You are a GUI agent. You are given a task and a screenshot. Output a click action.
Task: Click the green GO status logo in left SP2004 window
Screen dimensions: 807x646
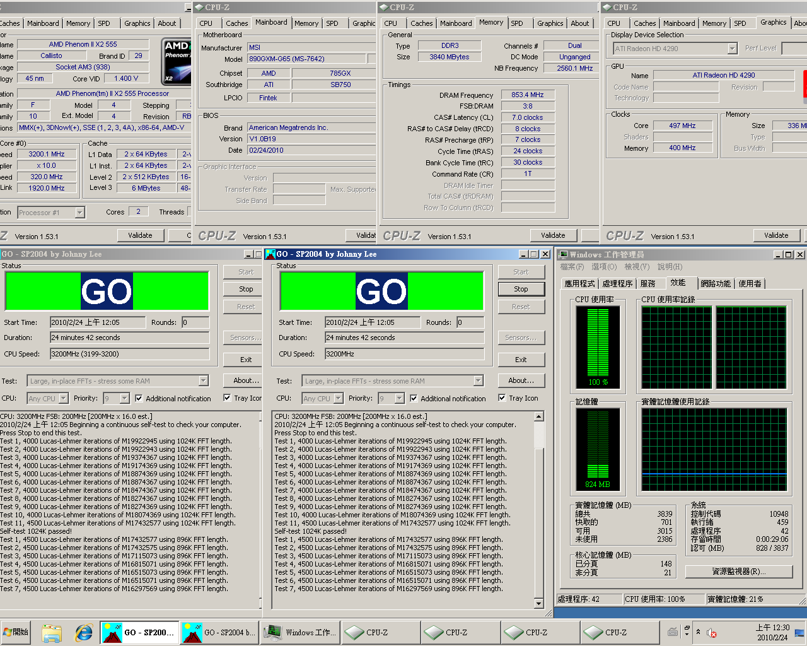tap(107, 291)
